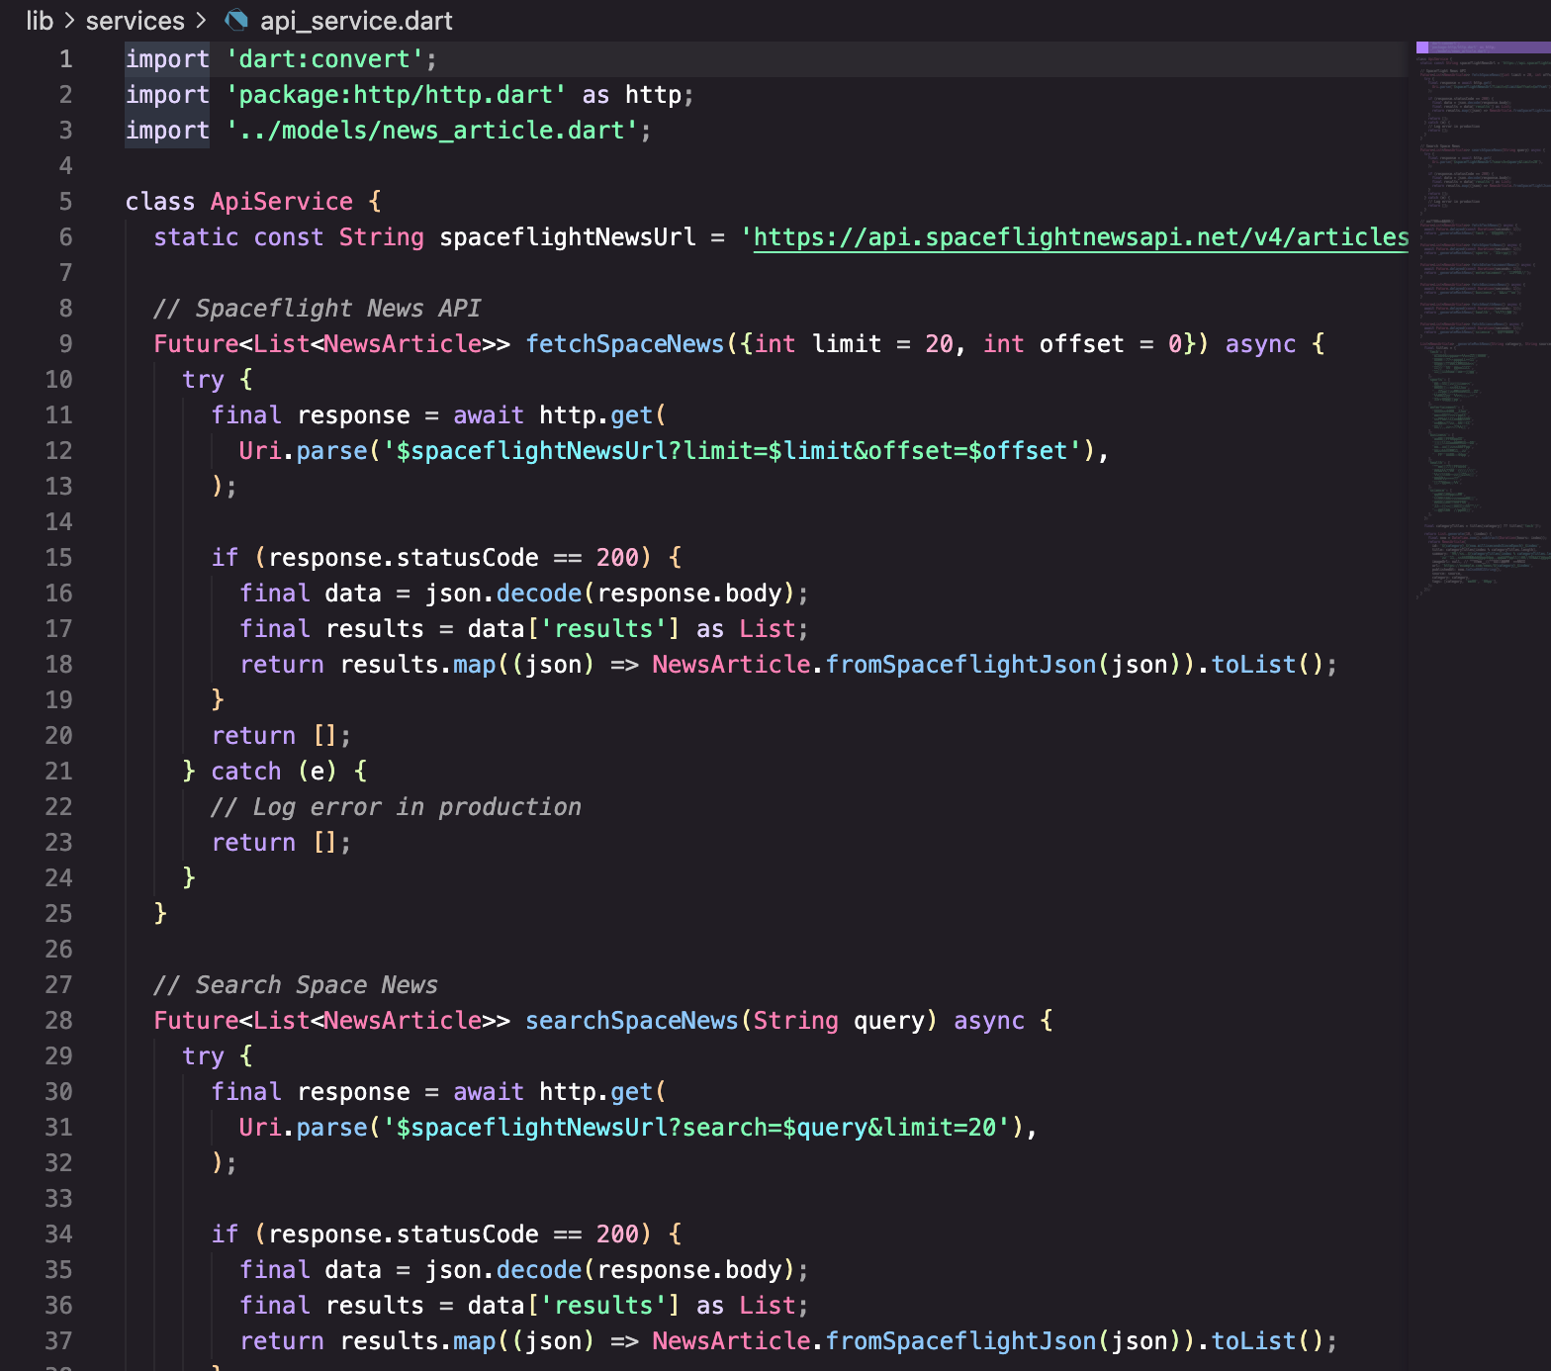Click '../models/news_article.dart' import string
The width and height of the screenshot is (1551, 1371).
(431, 131)
